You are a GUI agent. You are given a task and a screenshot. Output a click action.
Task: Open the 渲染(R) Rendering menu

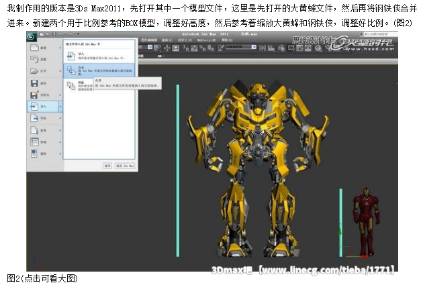pos(167,40)
